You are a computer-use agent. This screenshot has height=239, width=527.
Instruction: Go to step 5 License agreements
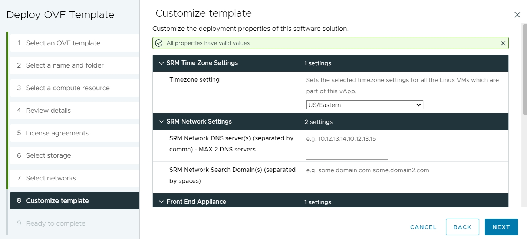click(57, 133)
